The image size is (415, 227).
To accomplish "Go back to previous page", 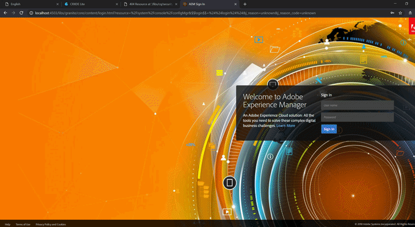I will point(5,13).
